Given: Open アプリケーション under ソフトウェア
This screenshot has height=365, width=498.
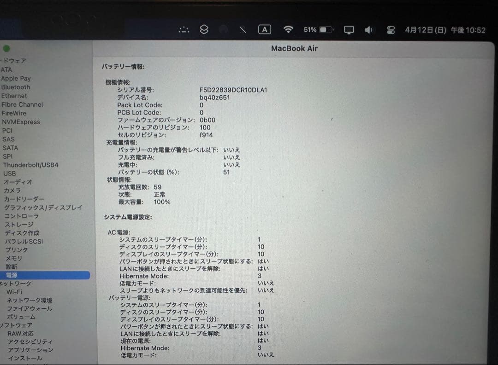Looking at the screenshot, I should 30,350.
